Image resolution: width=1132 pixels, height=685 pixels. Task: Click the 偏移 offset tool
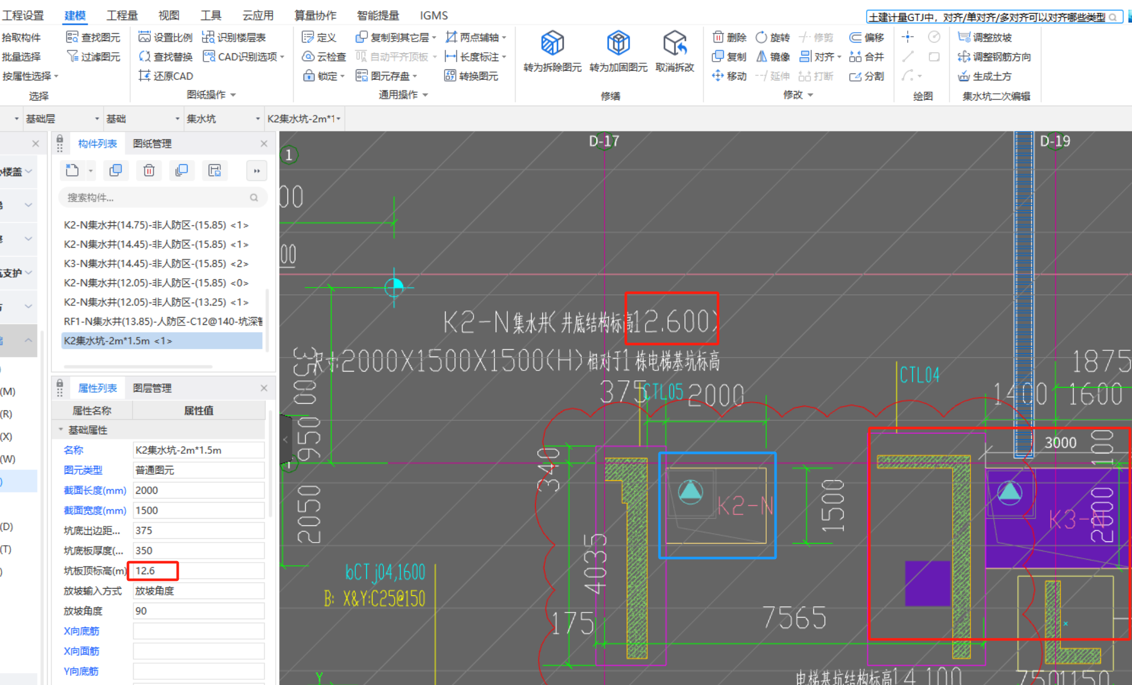(867, 37)
